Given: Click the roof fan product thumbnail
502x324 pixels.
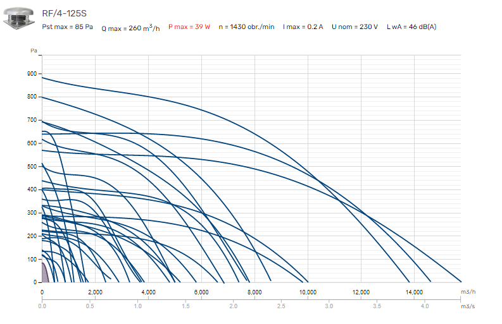Looking at the screenshot, I should 19,18.
